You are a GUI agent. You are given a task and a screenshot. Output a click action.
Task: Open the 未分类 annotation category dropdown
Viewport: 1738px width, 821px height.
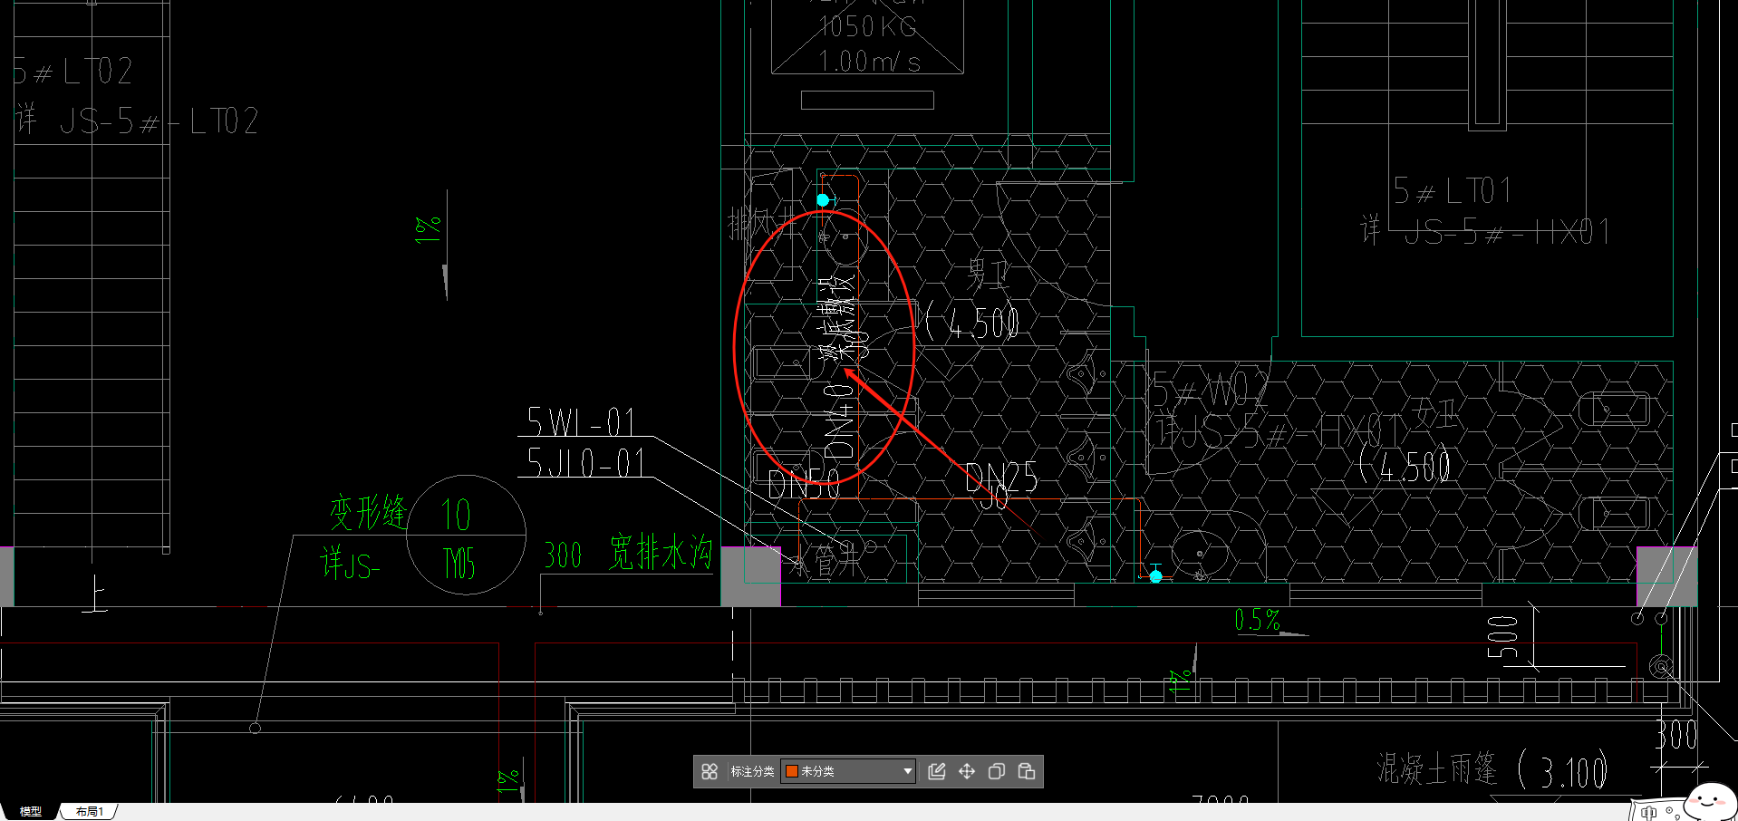pyautogui.click(x=848, y=771)
